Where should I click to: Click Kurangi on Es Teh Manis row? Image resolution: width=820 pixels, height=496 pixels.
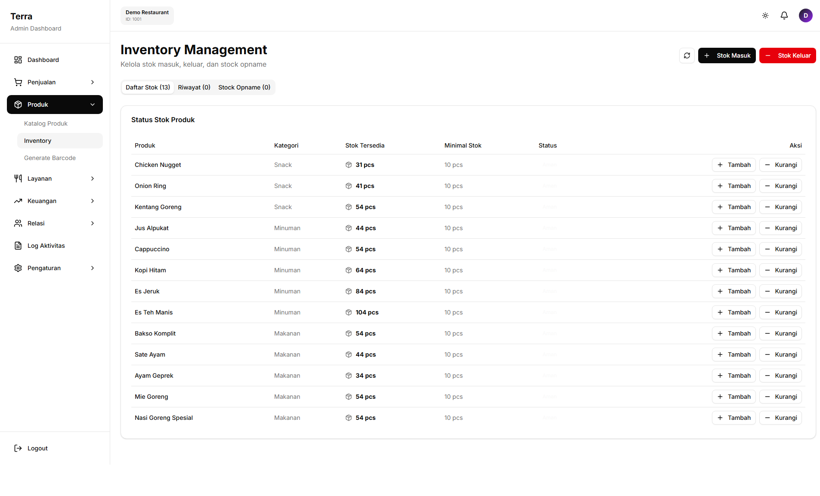point(780,312)
